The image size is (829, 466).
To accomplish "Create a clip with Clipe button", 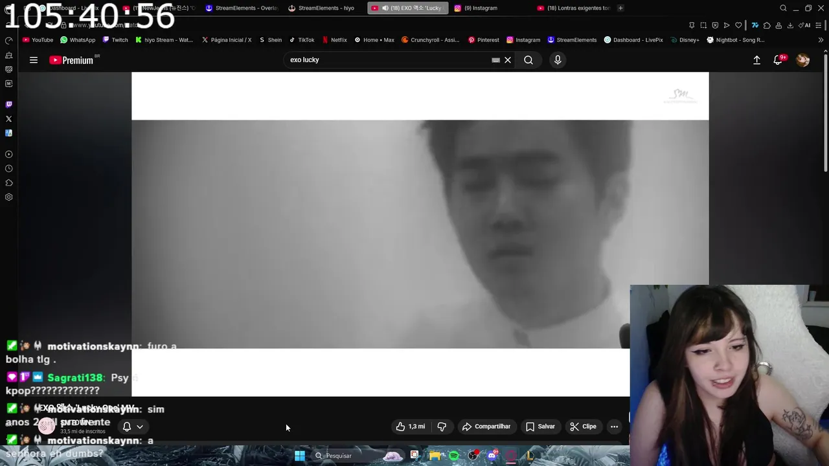I will click(583, 427).
